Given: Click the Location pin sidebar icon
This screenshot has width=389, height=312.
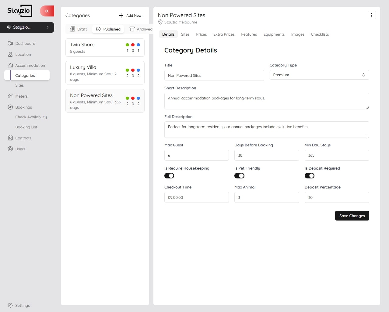Looking at the screenshot, I should (x=10, y=54).
